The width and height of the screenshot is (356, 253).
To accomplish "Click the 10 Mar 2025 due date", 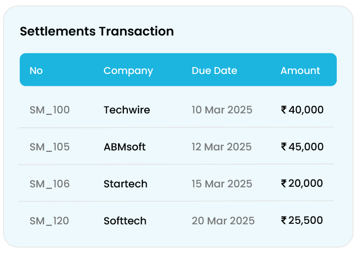I will (x=222, y=109).
